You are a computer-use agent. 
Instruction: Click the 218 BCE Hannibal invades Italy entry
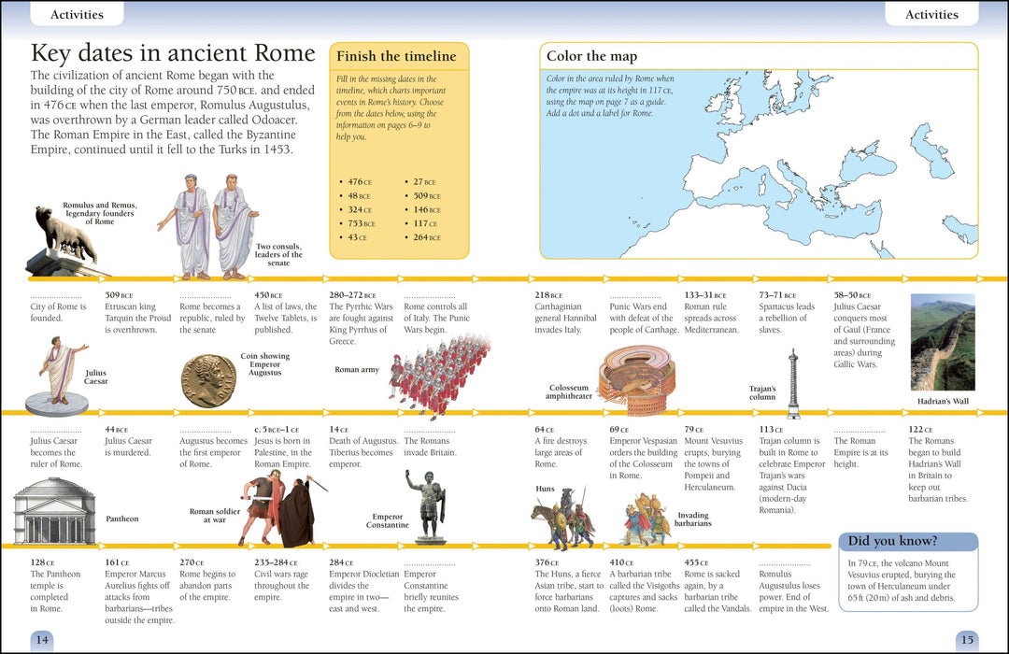pos(566,312)
